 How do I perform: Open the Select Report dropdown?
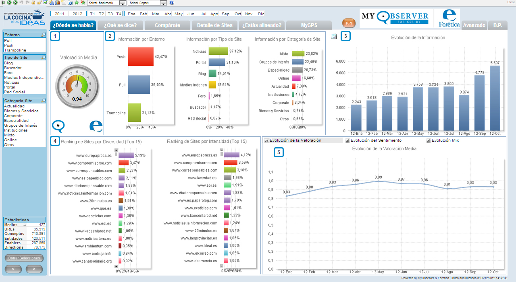tap(163, 3)
